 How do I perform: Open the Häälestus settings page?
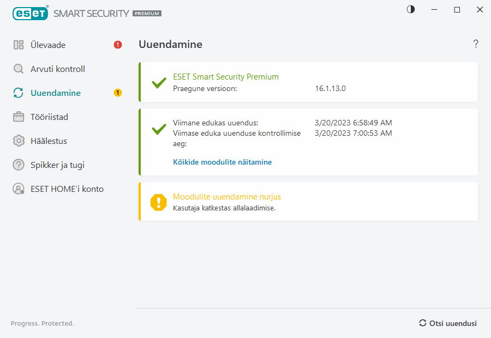49,141
